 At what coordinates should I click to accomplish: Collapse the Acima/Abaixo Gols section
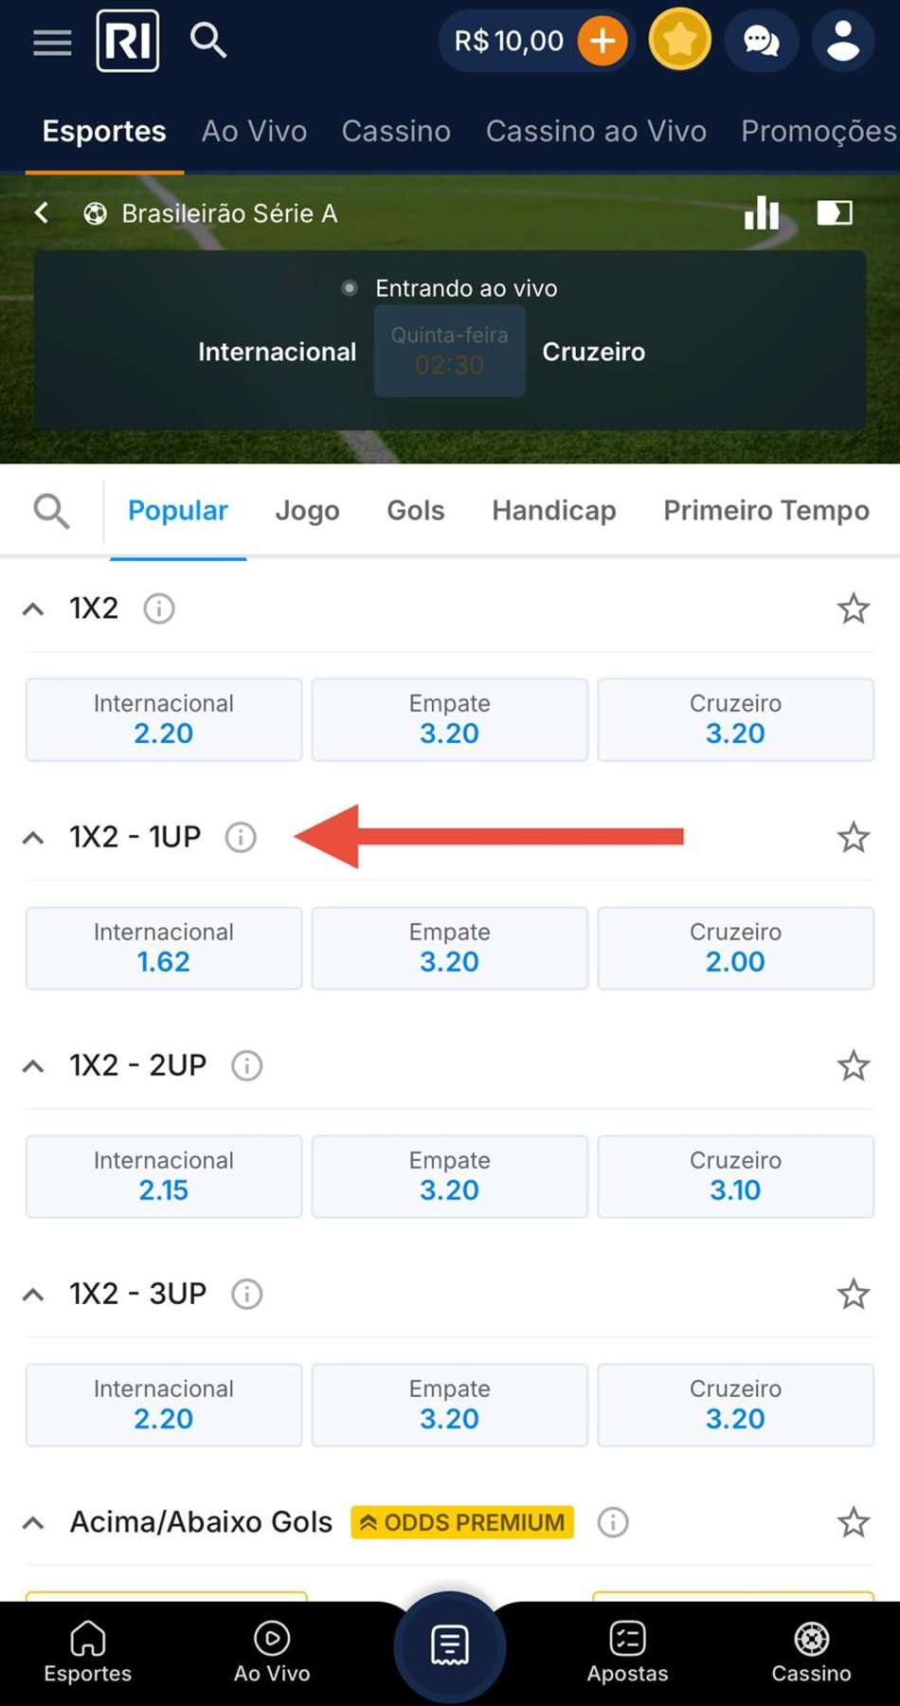click(x=33, y=1522)
